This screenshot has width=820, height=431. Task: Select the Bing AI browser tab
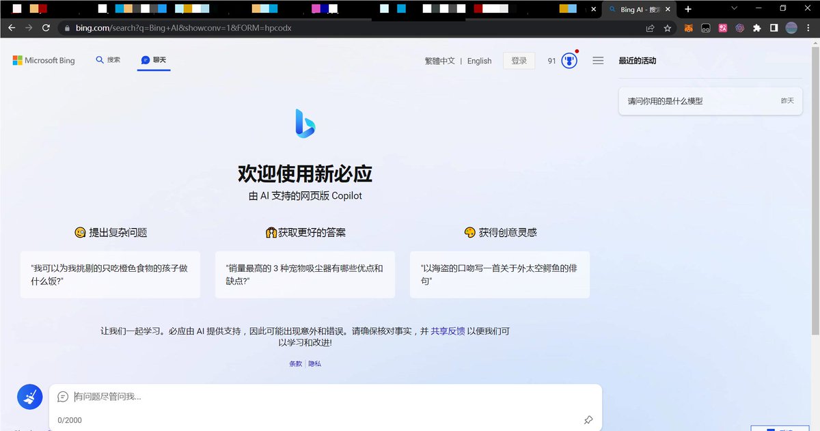tap(640, 10)
